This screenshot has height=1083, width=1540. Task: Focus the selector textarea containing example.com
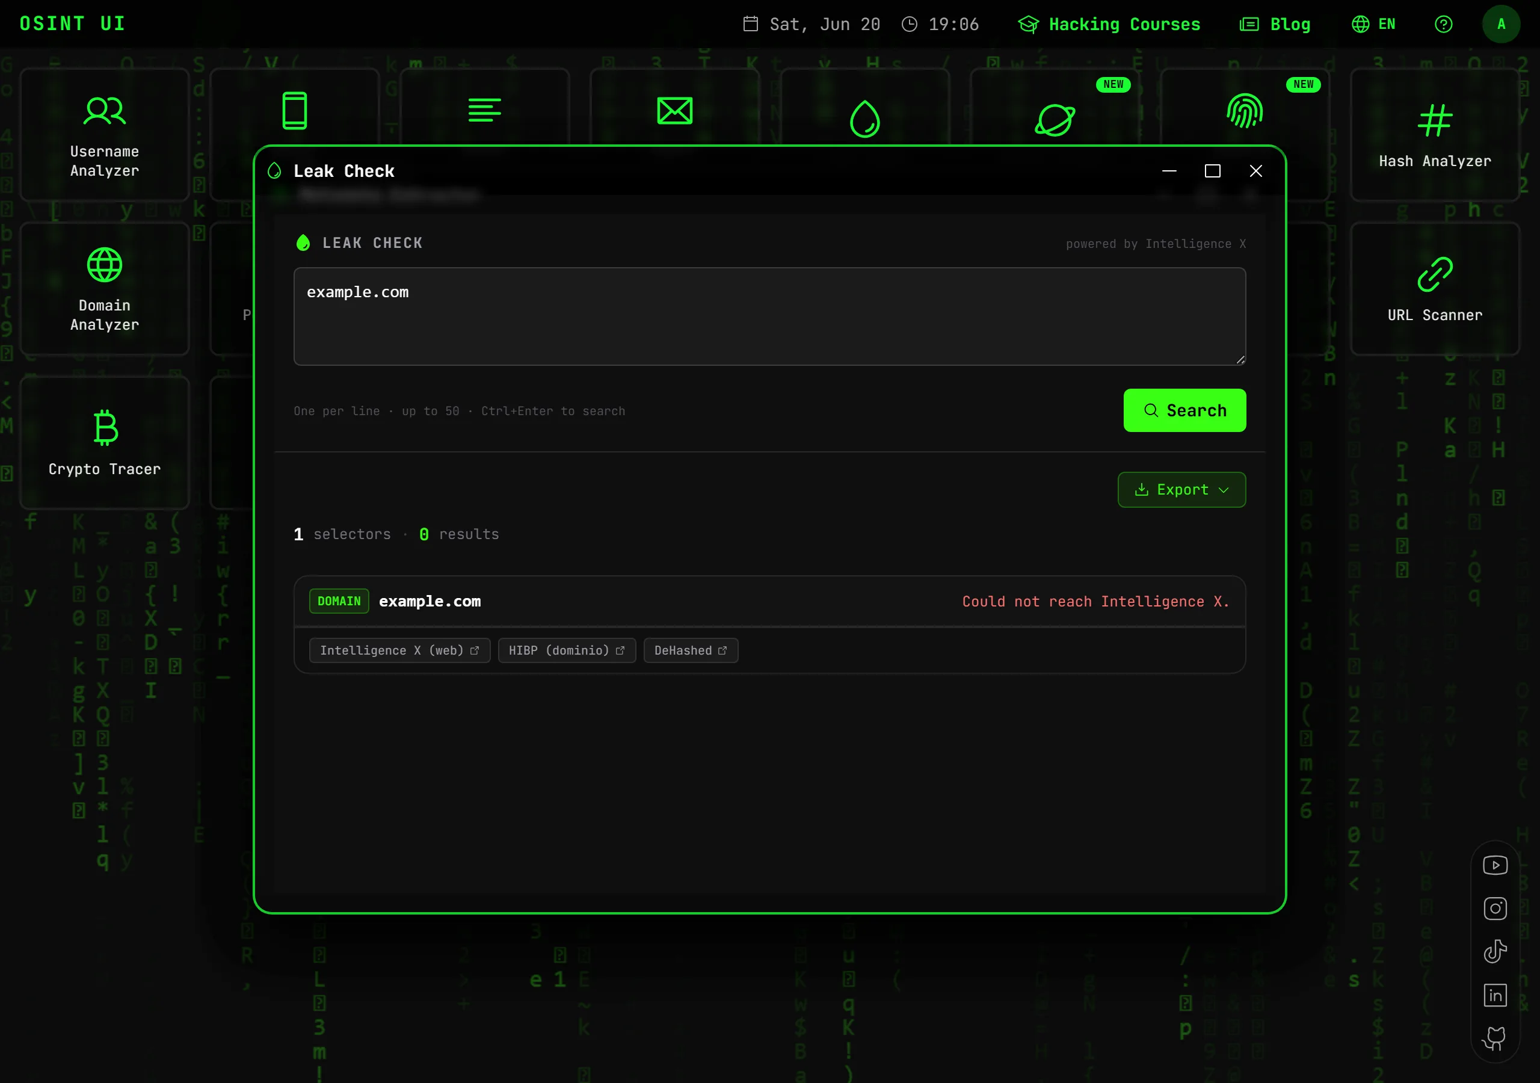pos(769,316)
